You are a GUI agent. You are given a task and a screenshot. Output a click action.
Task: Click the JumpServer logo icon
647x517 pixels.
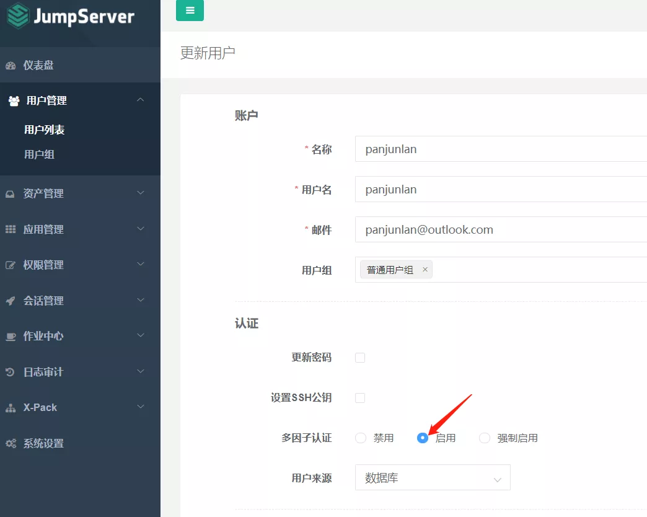[x=18, y=16]
